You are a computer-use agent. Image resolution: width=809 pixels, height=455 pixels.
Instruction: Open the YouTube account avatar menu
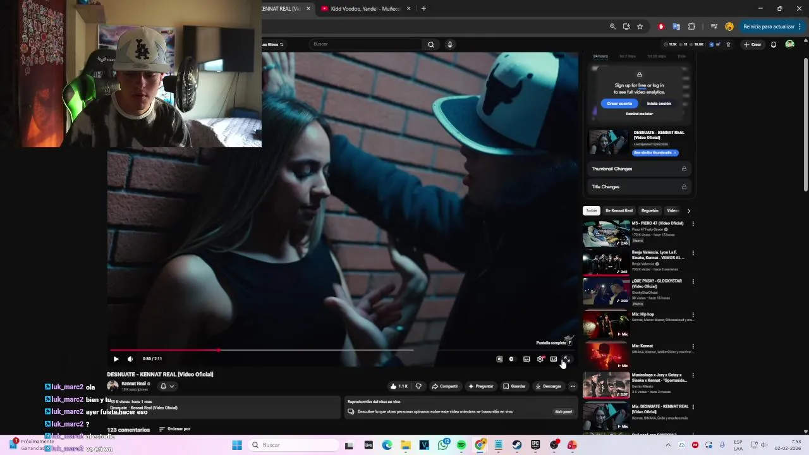click(x=789, y=44)
